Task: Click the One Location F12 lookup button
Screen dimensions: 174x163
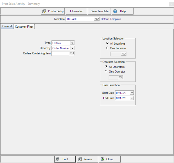Action: click(x=124, y=54)
